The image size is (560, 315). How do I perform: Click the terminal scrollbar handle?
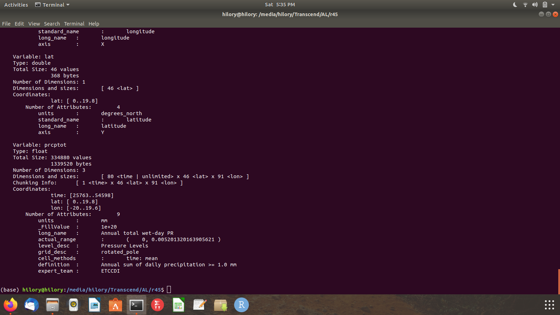(559, 281)
